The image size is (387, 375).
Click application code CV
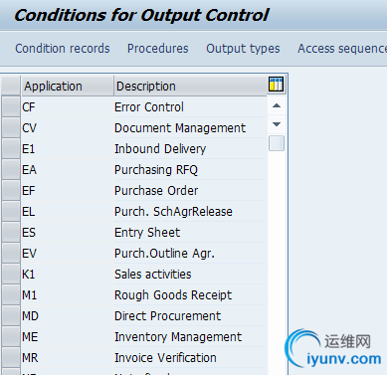point(29,128)
